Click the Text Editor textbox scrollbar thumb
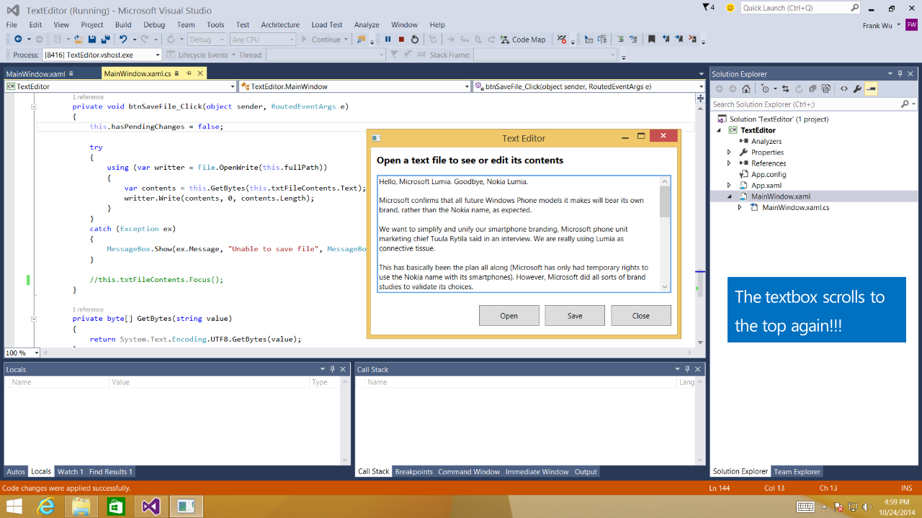The image size is (922, 518). [x=665, y=201]
